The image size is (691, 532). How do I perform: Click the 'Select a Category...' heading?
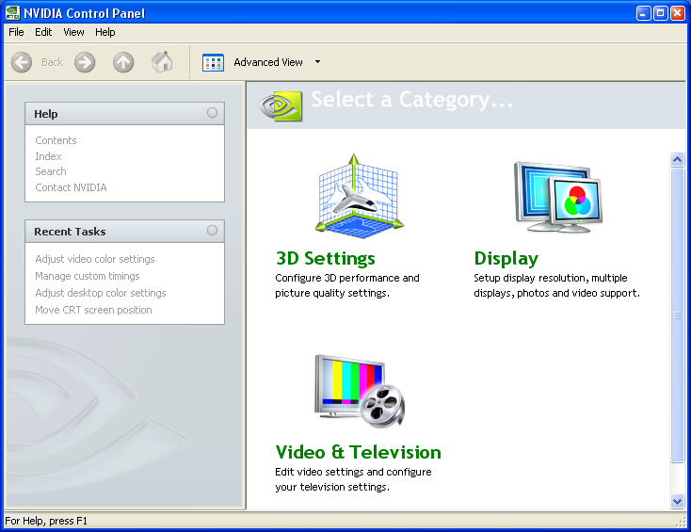click(412, 100)
